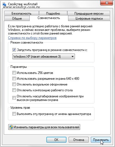Toggle the Отключить масштабирование изображения checkbox
Screen dimensions: 115x147
click(x=14, y=98)
